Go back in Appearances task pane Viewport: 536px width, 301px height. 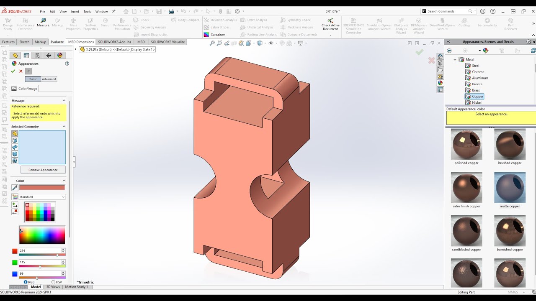pyautogui.click(x=449, y=51)
